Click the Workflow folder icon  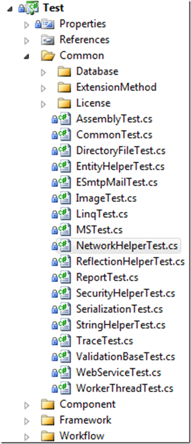[48, 436]
